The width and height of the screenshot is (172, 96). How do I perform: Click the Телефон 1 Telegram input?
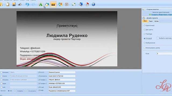(62, 80)
